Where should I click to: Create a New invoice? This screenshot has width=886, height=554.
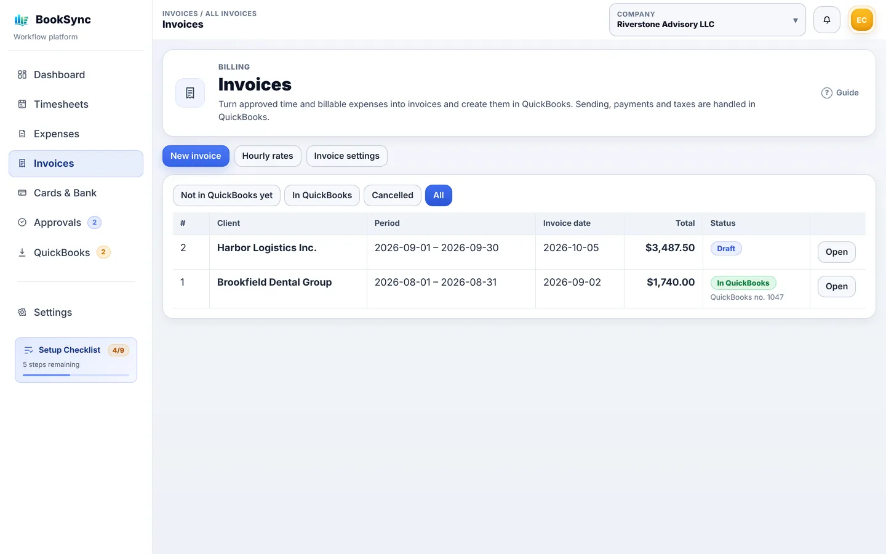click(x=196, y=156)
